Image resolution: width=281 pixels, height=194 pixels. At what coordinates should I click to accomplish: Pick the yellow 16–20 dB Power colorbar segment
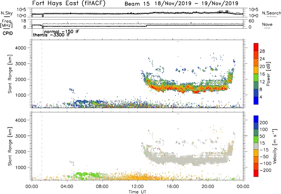(256, 70)
